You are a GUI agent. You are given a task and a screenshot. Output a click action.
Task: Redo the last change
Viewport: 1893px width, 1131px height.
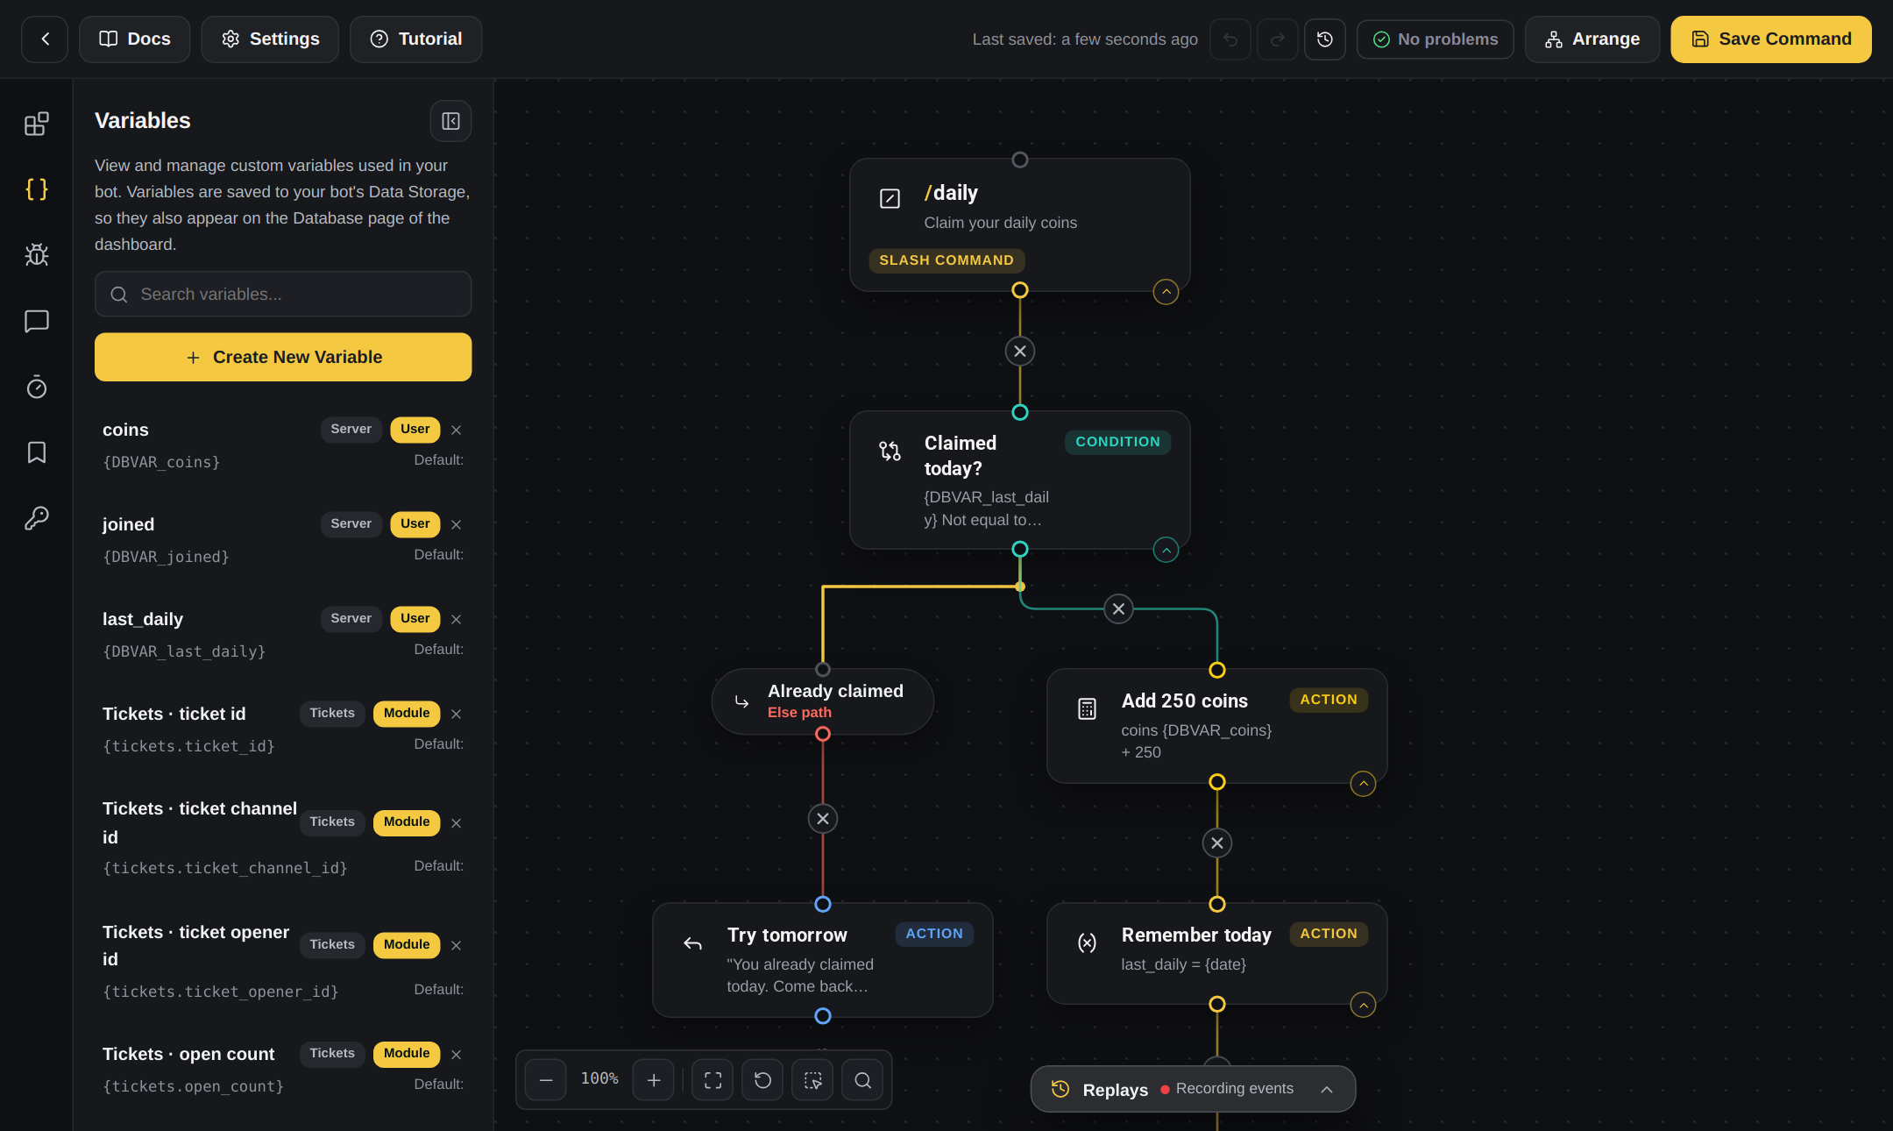click(1278, 39)
